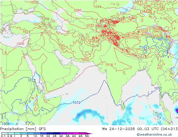Click the legend value label '0.1'

pyautogui.click(x=3, y=136)
